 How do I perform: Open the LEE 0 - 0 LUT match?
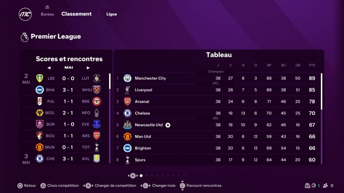[68, 78]
